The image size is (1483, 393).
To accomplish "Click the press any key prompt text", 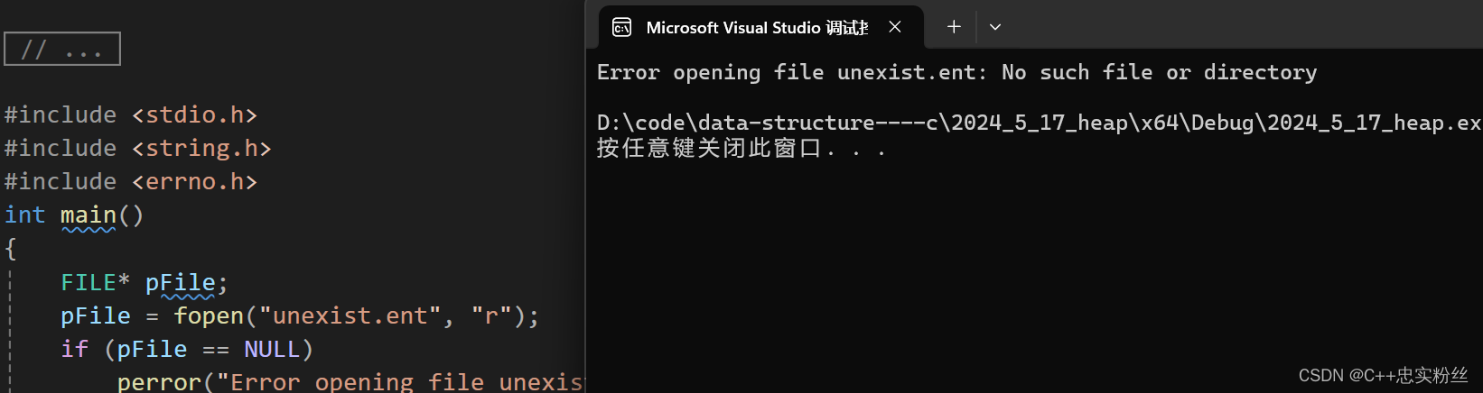I will click(741, 148).
